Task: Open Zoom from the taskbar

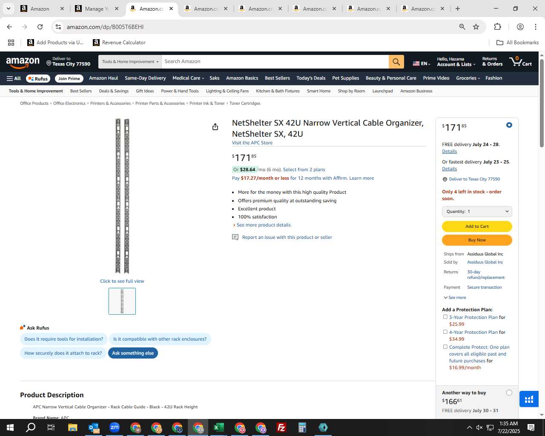Action: pos(115,427)
